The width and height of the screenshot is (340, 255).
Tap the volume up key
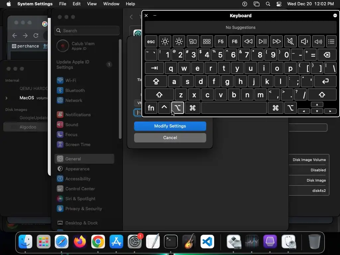pos(318,42)
